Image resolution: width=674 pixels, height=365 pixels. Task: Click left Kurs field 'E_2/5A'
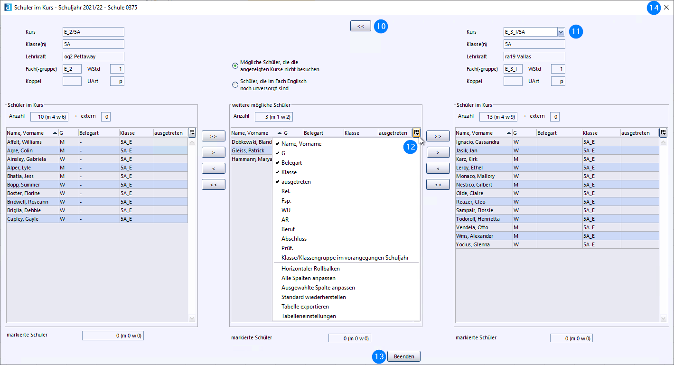94,32
